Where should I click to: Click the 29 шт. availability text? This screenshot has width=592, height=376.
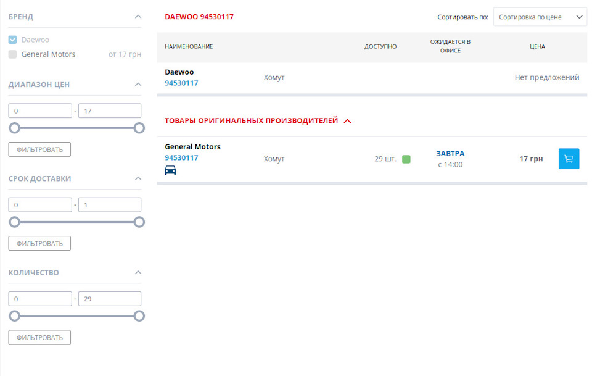pos(385,159)
